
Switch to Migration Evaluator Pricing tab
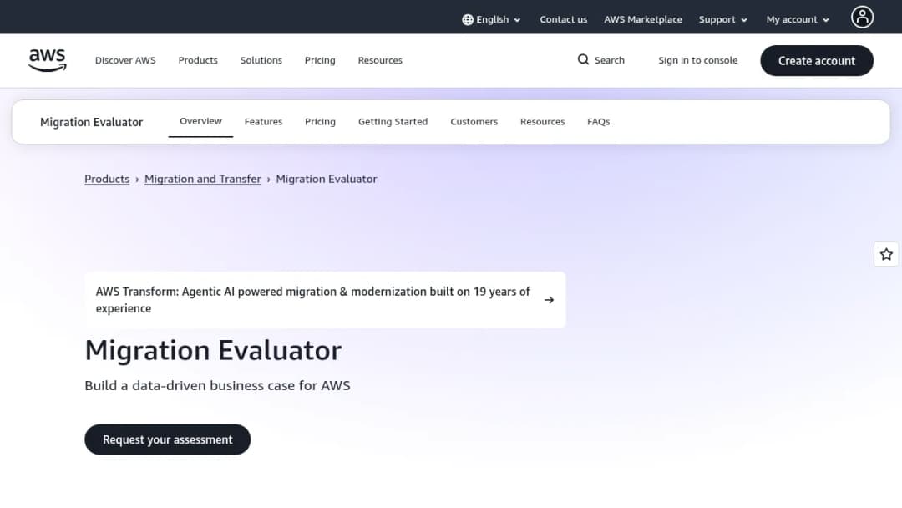[x=320, y=122]
